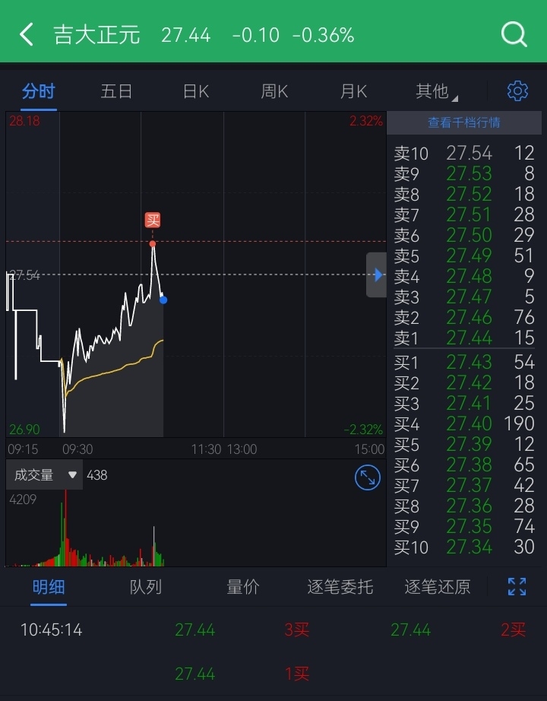This screenshot has height=701, width=547.
Task: Tap the 10:45:14 trade timestamp
Action: [x=52, y=630]
